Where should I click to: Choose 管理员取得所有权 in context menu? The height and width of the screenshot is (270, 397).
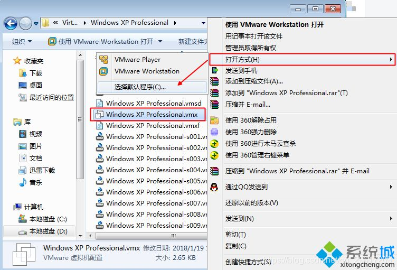[x=251, y=48]
